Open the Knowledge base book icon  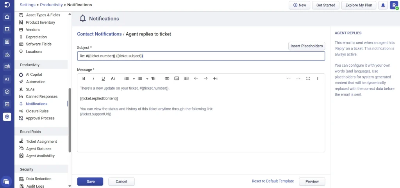[x=7, y=66]
